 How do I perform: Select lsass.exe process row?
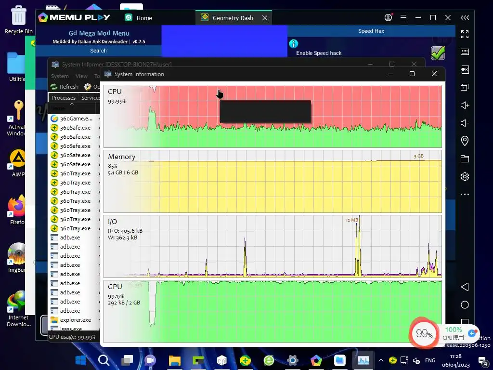click(75, 328)
